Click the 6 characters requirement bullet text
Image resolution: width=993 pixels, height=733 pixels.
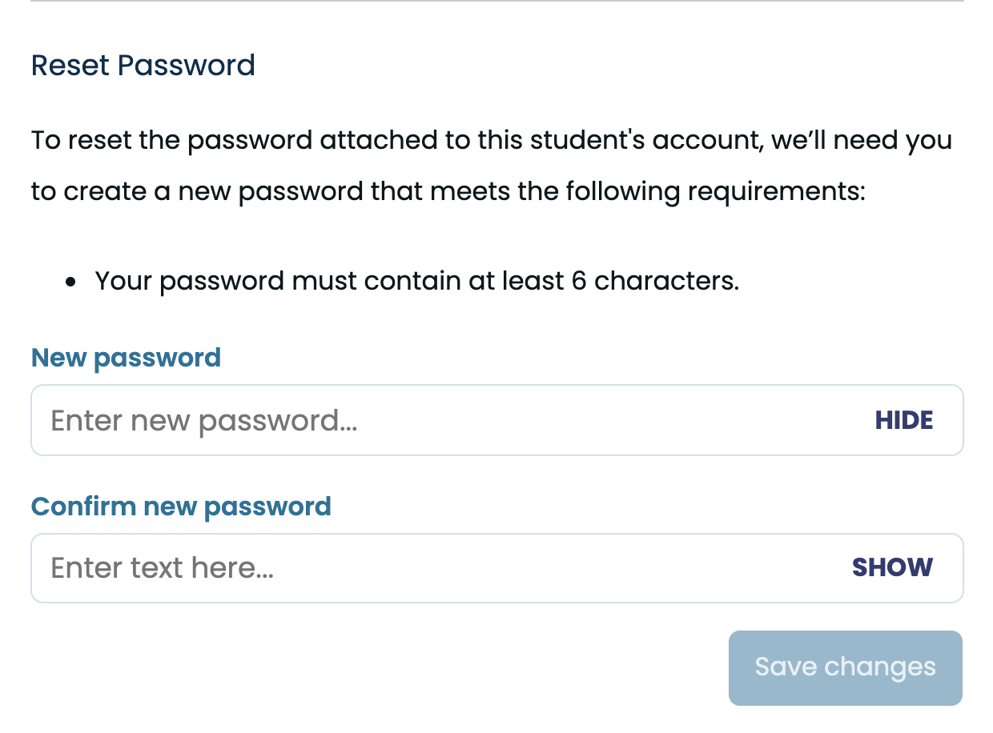coord(416,281)
